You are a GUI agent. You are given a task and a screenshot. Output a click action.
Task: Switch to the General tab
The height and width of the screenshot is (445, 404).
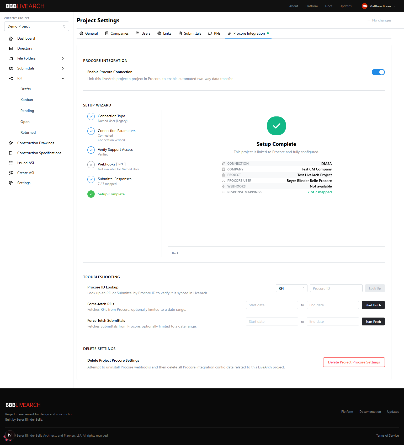click(89, 33)
